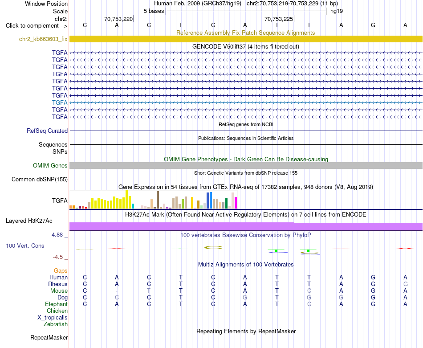Click the magenta bar at the GTEx chart end
Viewport: 423px width, 348px height.
(236, 203)
